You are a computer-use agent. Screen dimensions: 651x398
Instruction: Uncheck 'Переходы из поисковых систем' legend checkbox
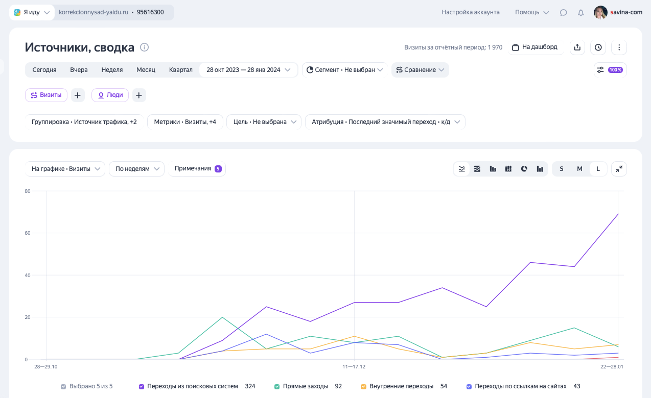pos(142,387)
